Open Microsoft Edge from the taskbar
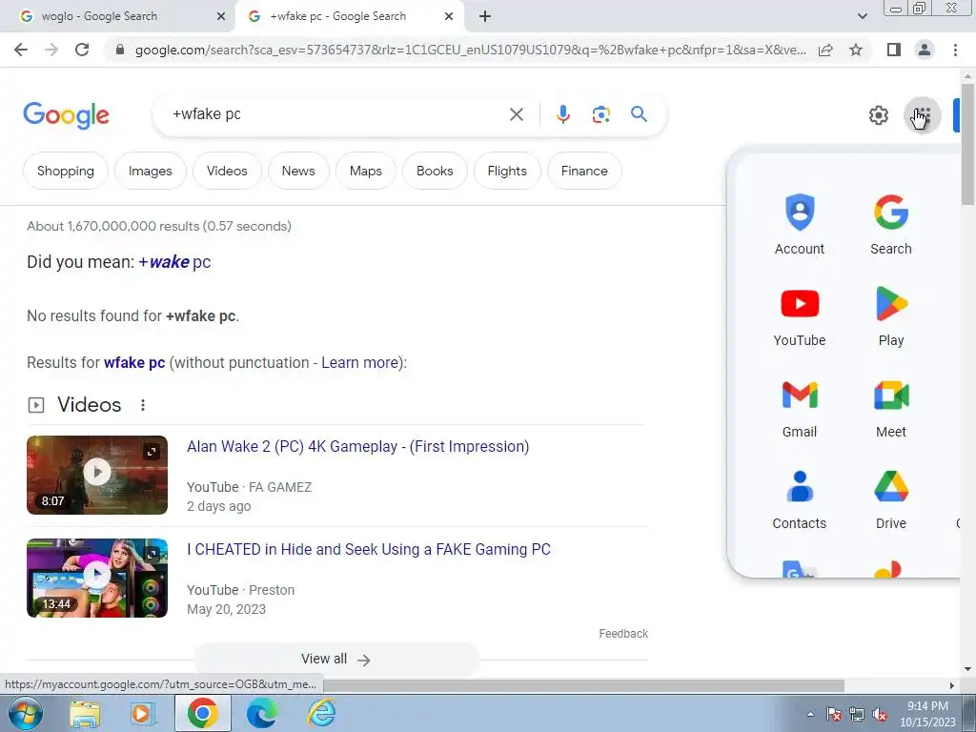The width and height of the screenshot is (976, 732). (x=261, y=713)
